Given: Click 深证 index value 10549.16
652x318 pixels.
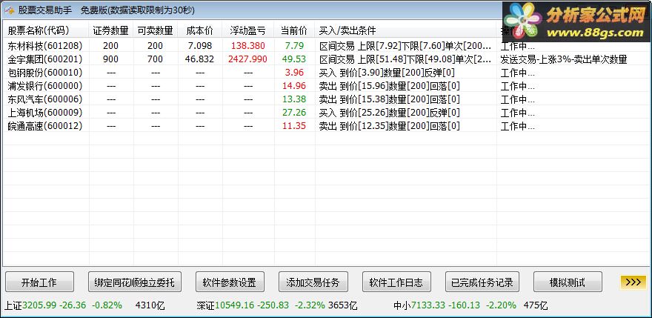Looking at the screenshot, I should [234, 305].
